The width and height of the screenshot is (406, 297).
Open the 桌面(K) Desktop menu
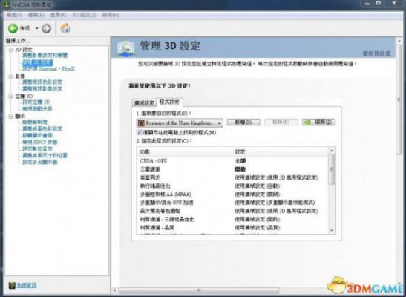coord(58,15)
